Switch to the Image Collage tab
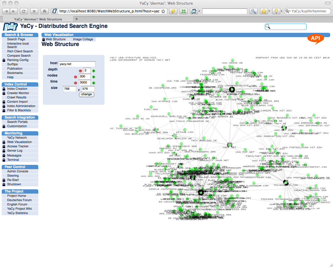 [83, 39]
